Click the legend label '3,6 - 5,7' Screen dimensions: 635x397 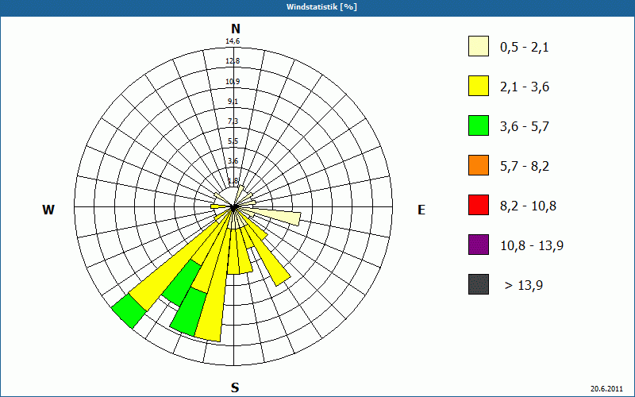[525, 127]
